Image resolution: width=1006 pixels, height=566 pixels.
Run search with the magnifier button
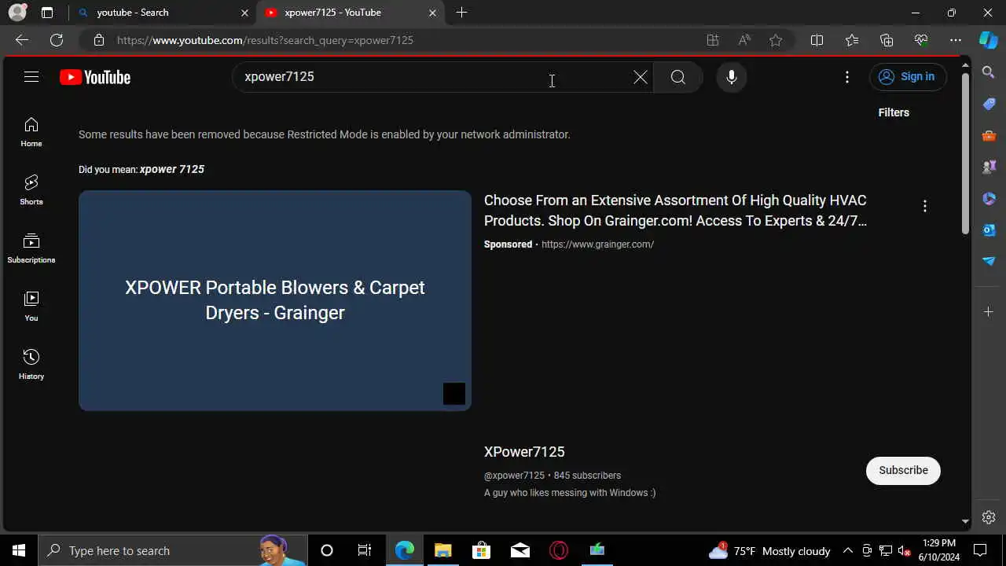(x=678, y=77)
